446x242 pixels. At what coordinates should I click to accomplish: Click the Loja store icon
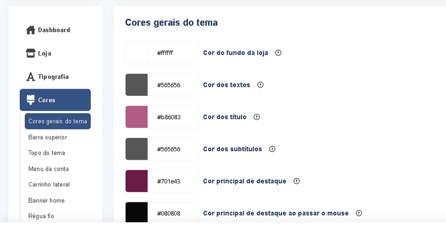(31, 54)
